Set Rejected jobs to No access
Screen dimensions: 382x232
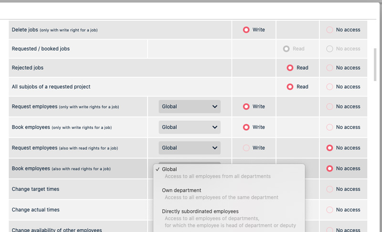point(329,68)
